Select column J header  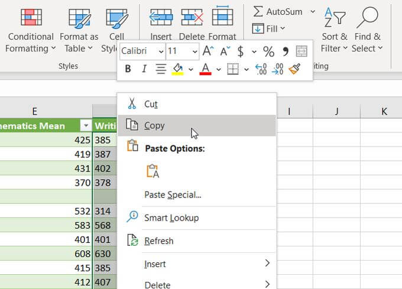coord(336,111)
